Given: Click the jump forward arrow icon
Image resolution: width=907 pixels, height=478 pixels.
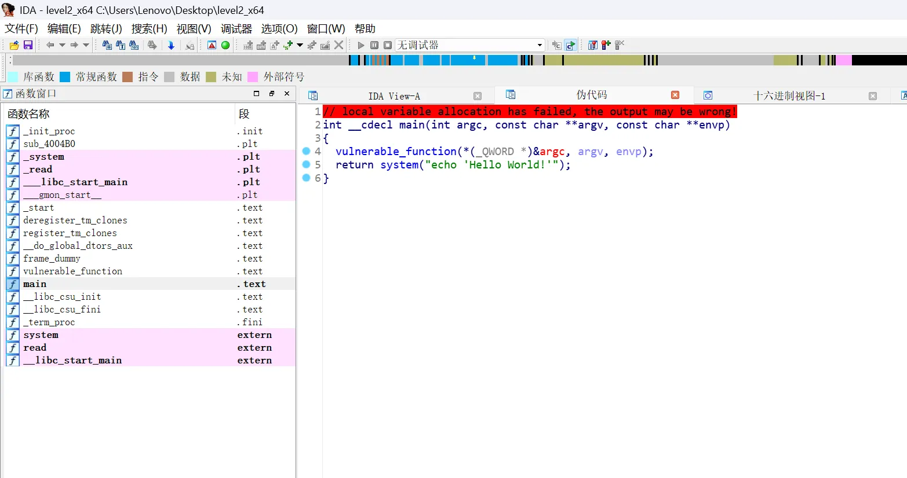Looking at the screenshot, I should point(74,45).
